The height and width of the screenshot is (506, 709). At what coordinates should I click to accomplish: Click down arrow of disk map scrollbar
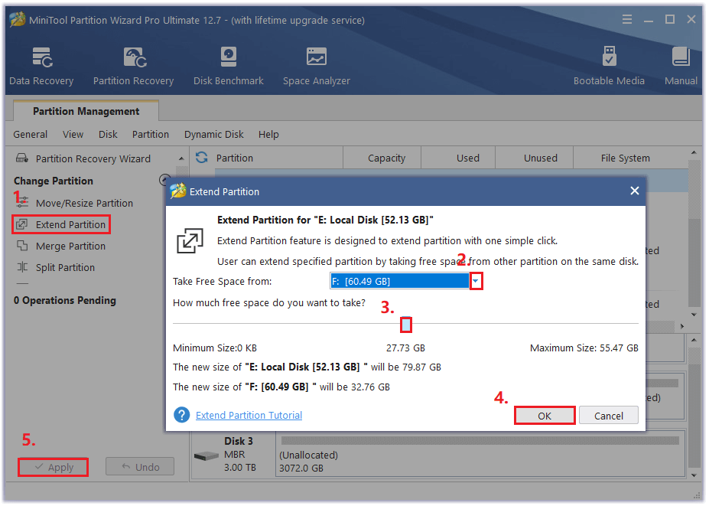694,475
